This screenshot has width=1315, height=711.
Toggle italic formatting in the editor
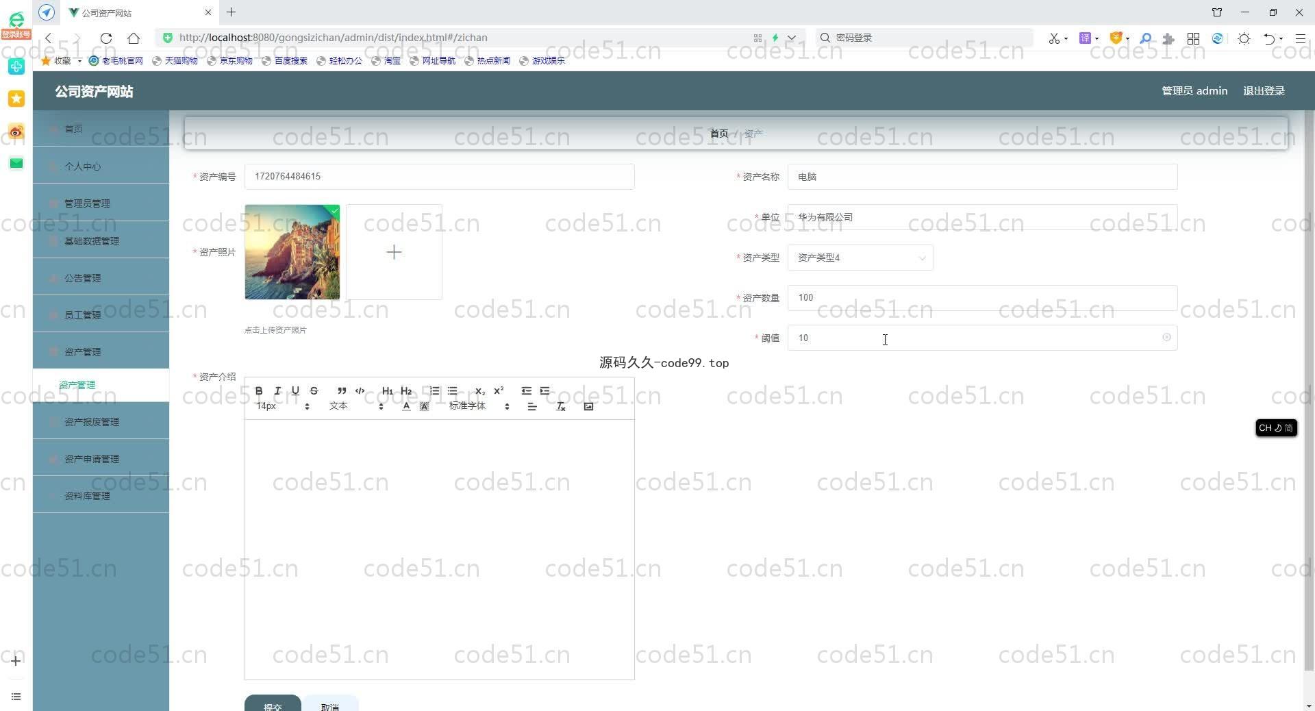277,391
